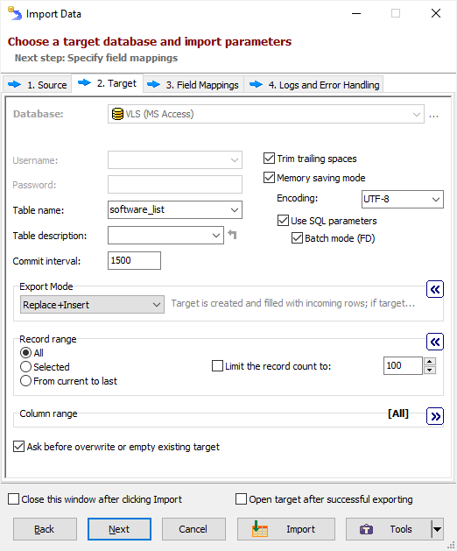The height and width of the screenshot is (551, 457).
Task: Disable Memory saving mode
Action: pyautogui.click(x=269, y=178)
